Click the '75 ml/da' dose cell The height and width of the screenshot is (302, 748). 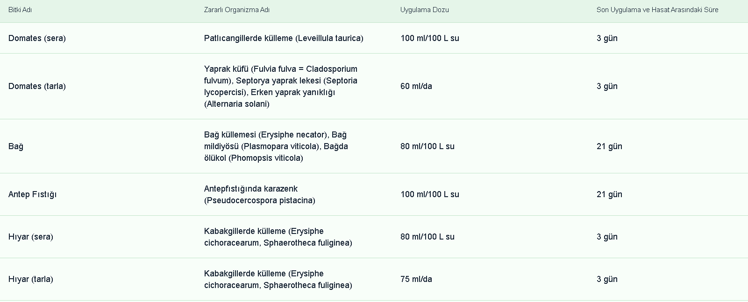[x=416, y=279]
